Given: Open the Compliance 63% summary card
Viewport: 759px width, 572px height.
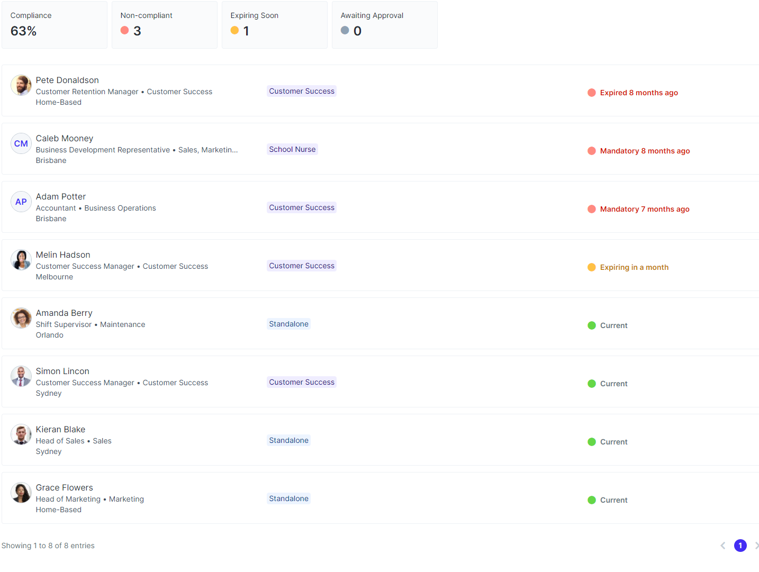Looking at the screenshot, I should click(55, 25).
